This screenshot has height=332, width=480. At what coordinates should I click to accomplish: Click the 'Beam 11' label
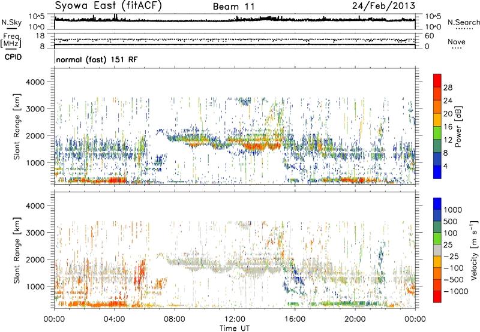(x=234, y=7)
